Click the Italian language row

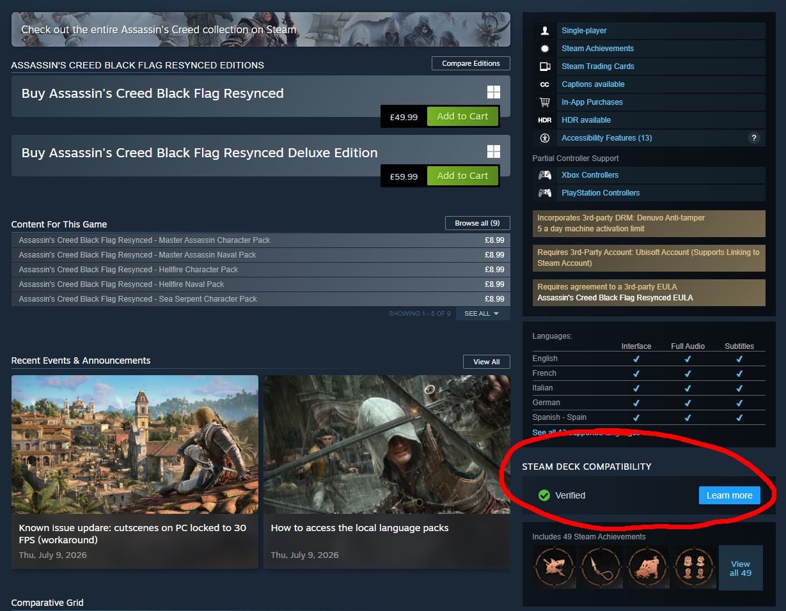pos(648,388)
